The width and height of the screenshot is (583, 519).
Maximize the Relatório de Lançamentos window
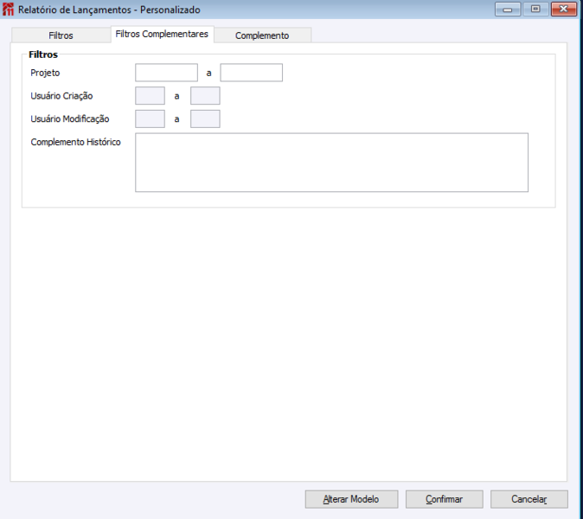tap(535, 9)
